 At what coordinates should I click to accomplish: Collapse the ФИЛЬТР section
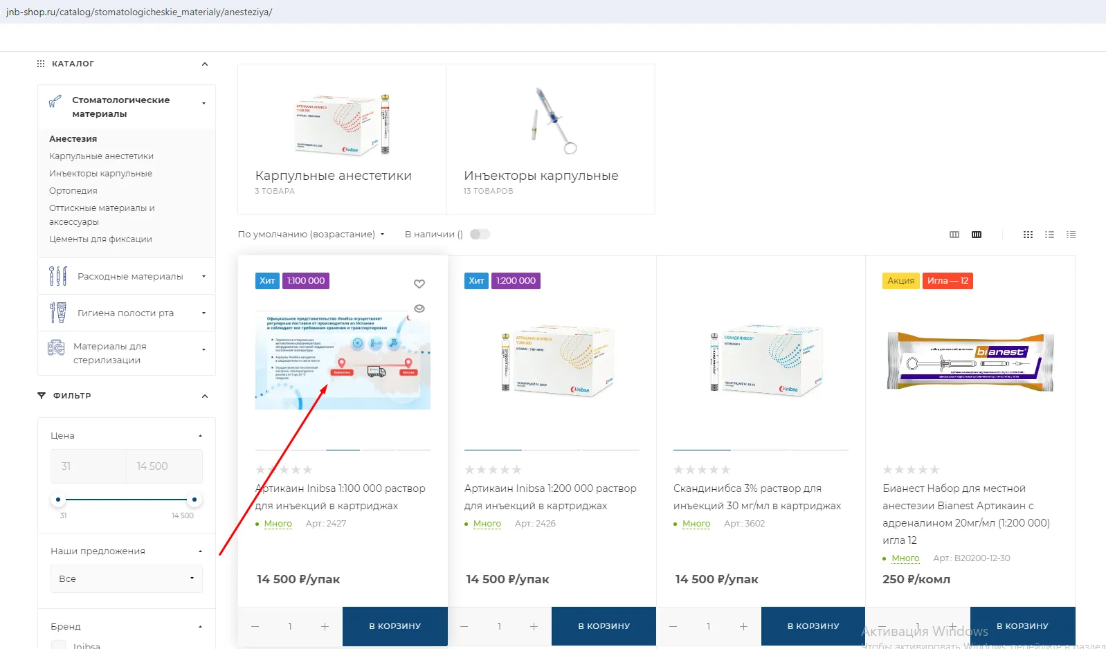coord(205,396)
